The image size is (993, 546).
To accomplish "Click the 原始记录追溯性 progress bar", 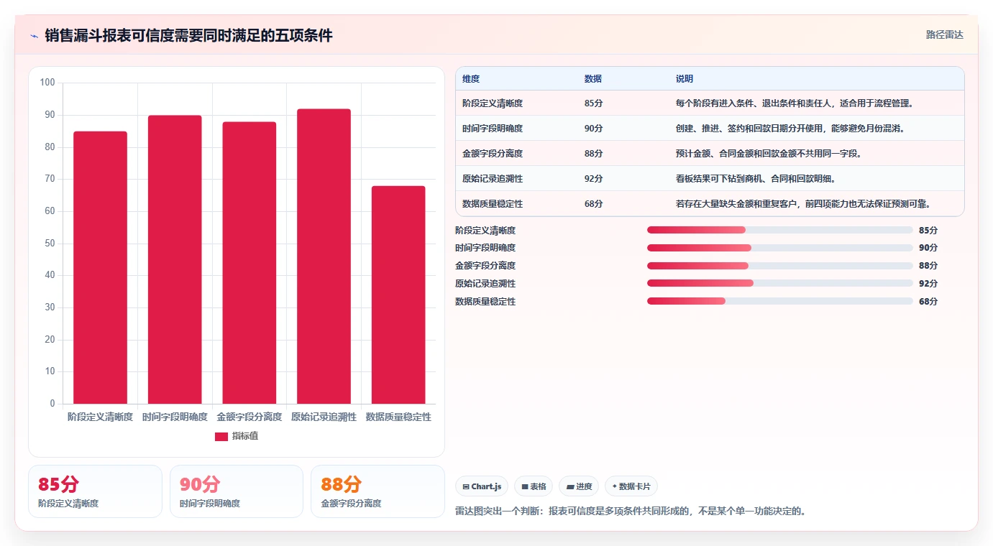I will point(780,283).
